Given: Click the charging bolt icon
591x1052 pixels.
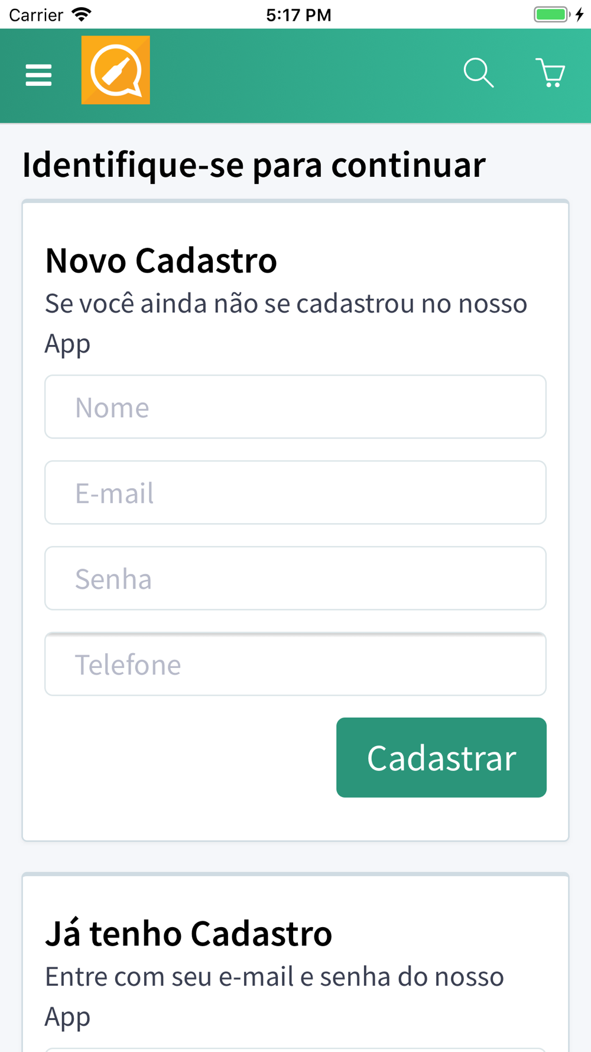Looking at the screenshot, I should 580,14.
